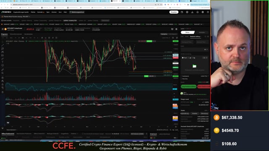Toggle the percent scale on chart
The width and height of the screenshot is (269, 151).
(171, 130)
